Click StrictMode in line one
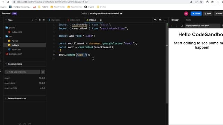Viewport: 223px width, 125px height. tap(80, 25)
